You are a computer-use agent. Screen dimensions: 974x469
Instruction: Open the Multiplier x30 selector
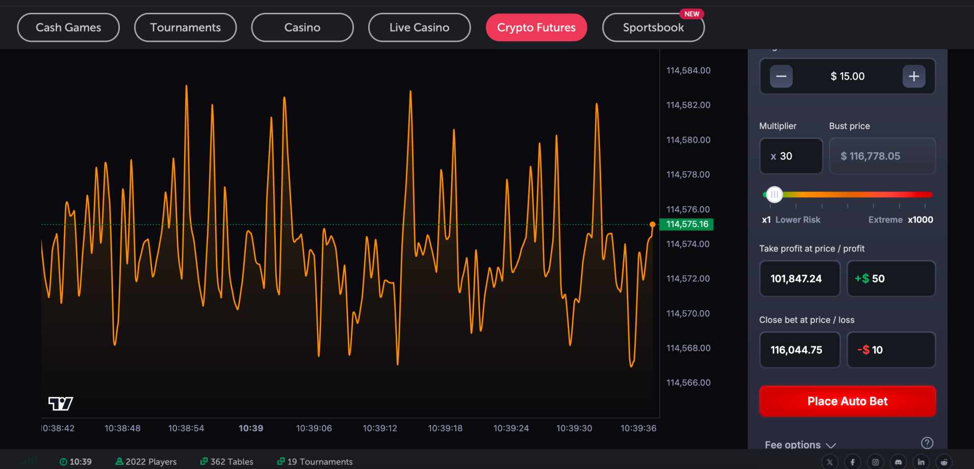click(x=790, y=156)
